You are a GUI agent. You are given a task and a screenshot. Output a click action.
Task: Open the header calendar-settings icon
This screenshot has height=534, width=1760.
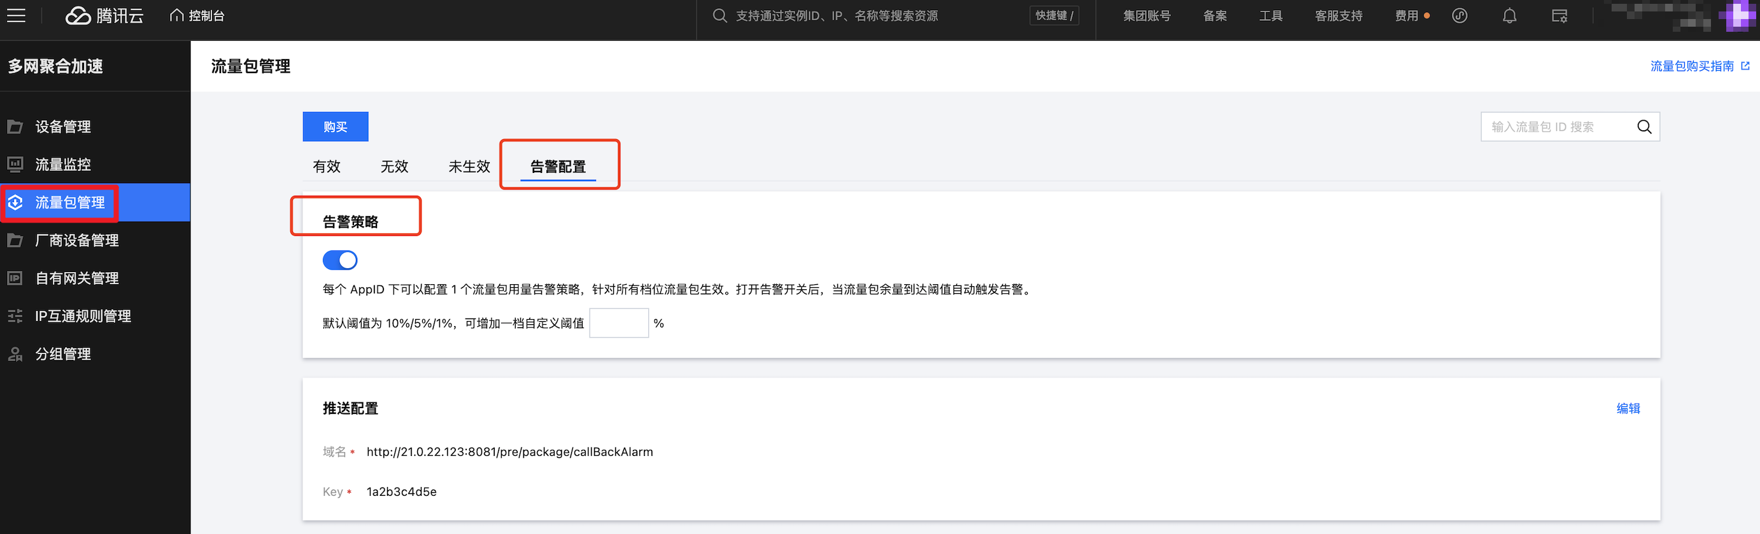pos(1559,16)
